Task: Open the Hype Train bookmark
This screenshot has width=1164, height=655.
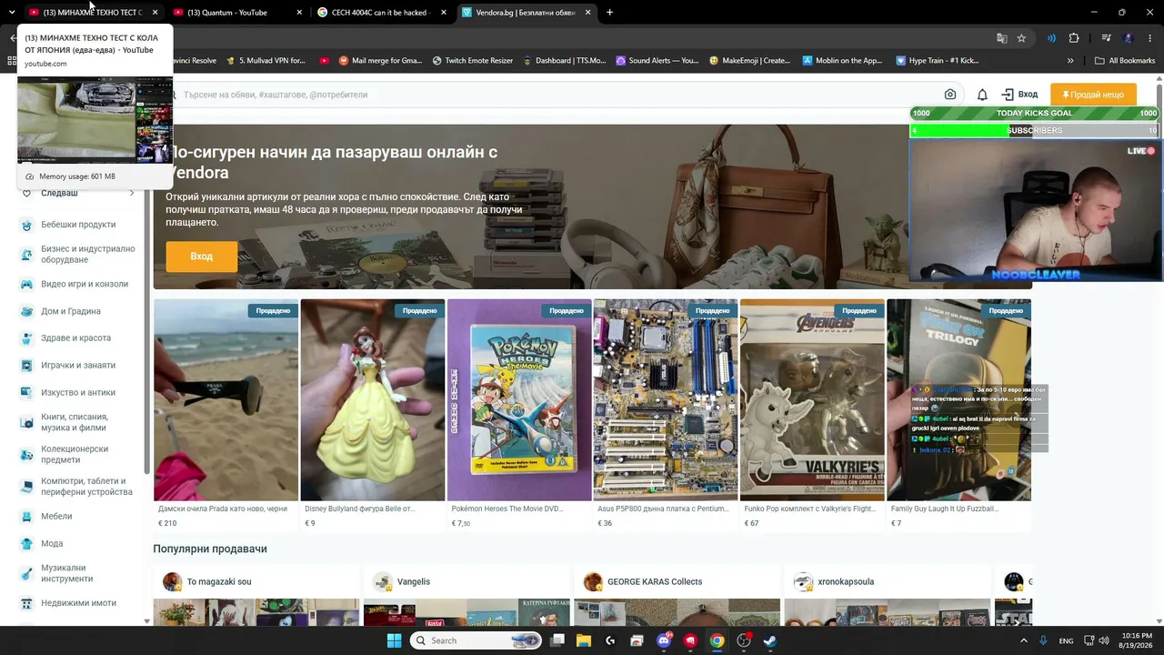Action: (x=938, y=61)
